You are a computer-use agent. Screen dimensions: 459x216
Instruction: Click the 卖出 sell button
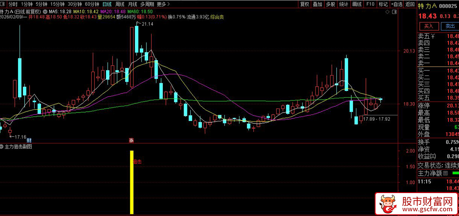[450, 26]
